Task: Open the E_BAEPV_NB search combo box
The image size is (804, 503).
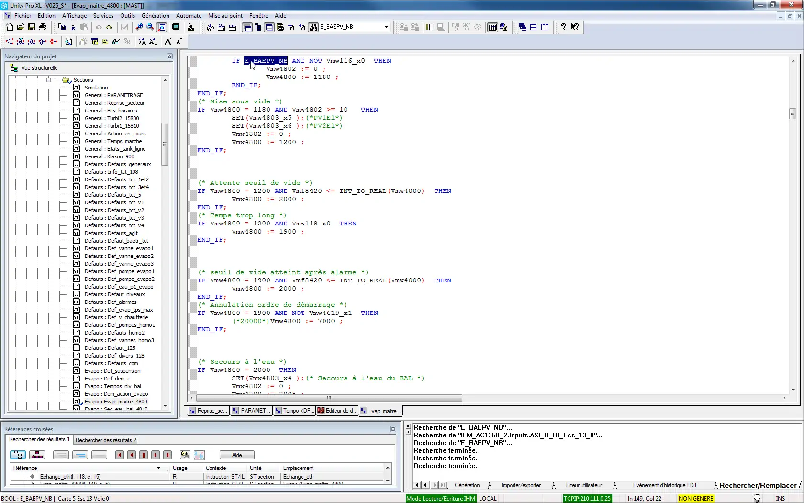Action: pos(386,27)
